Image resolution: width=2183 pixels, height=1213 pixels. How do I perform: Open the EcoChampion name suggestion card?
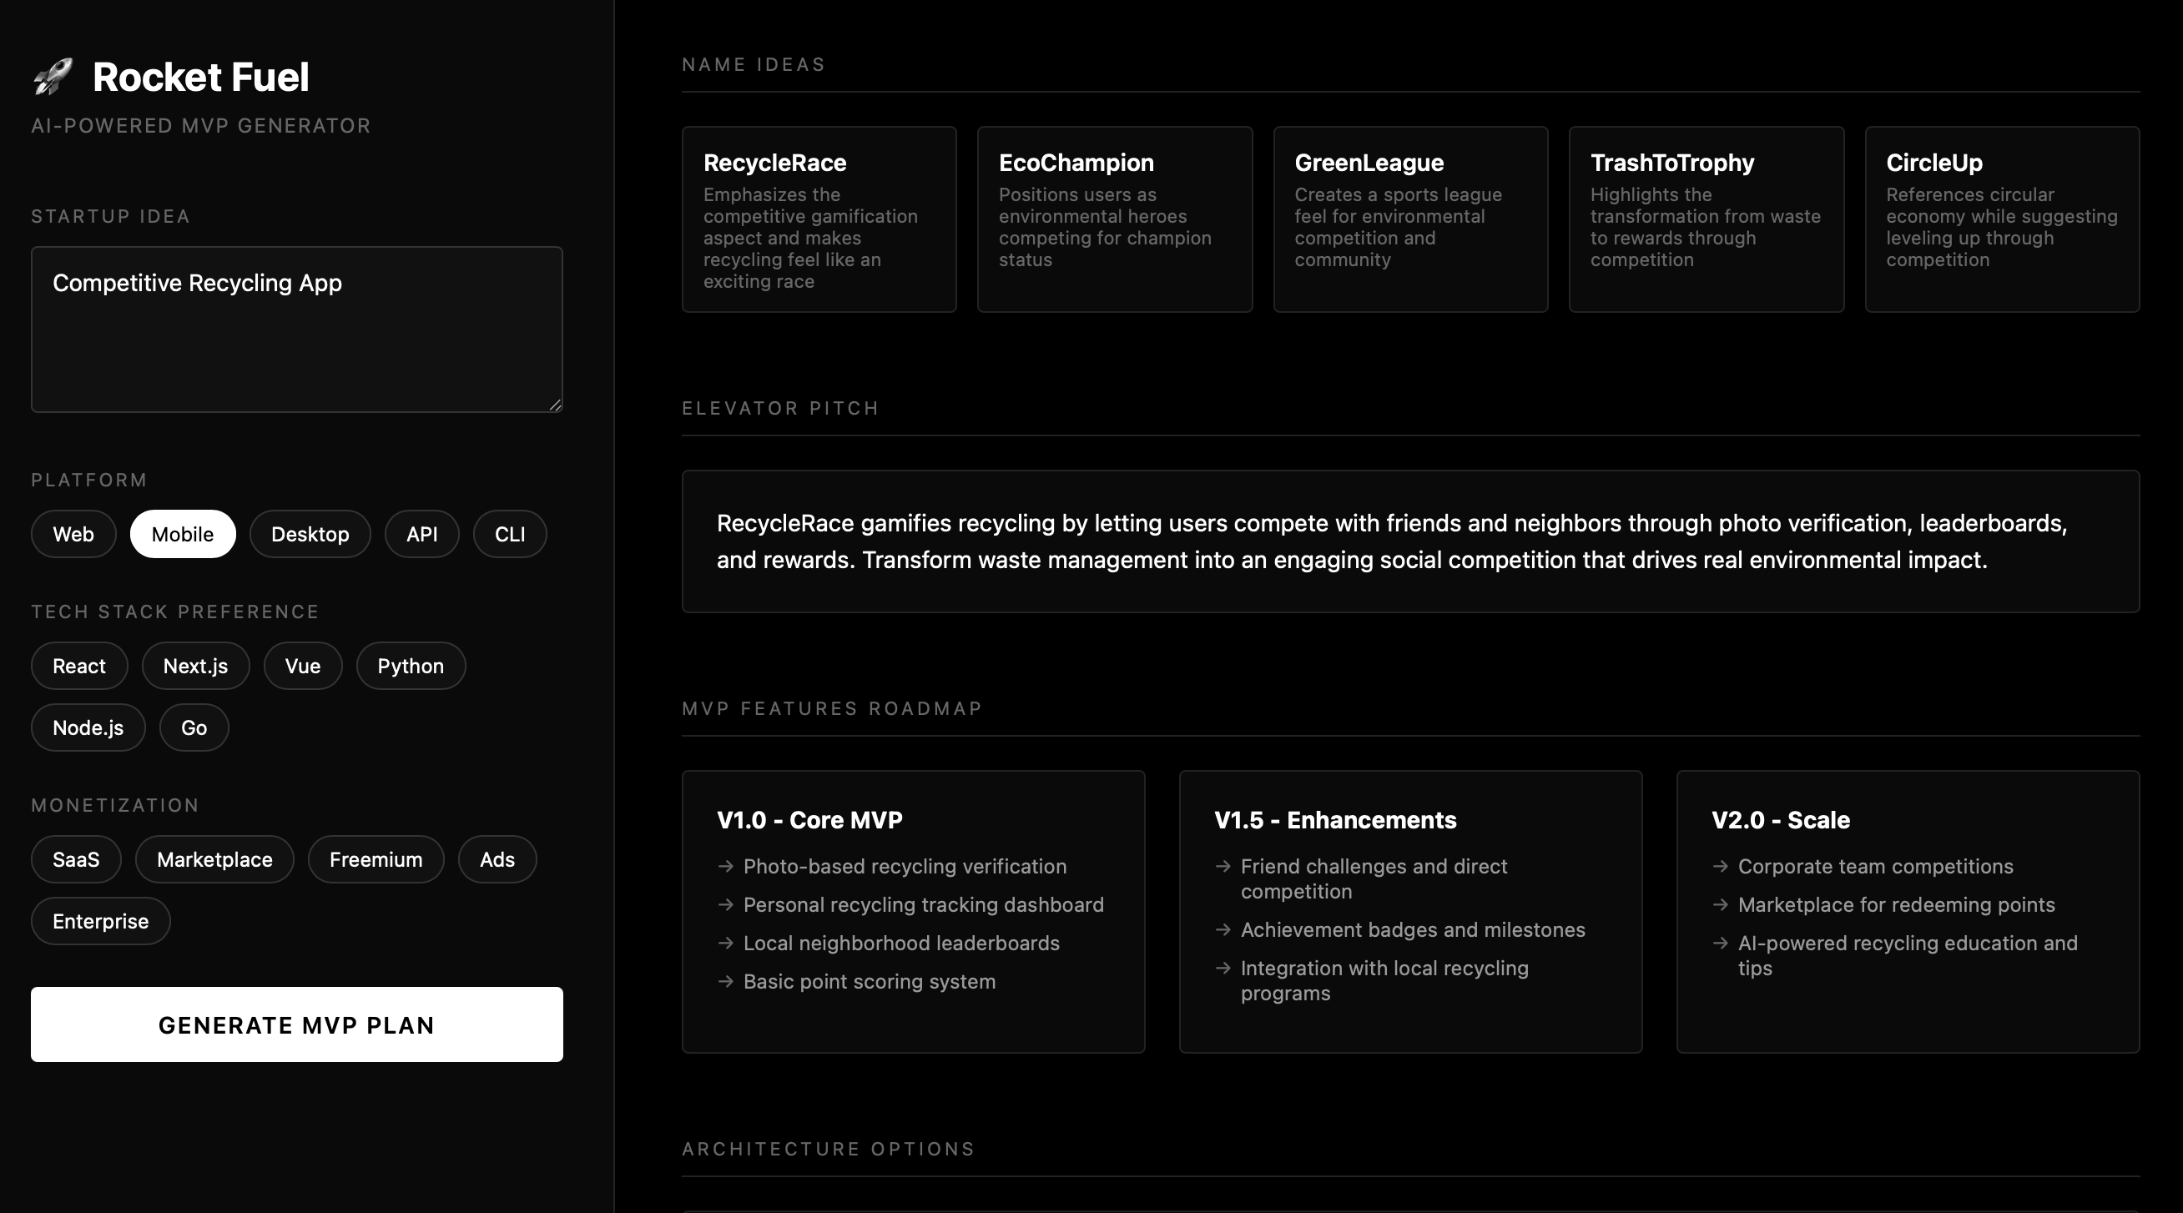click(x=1114, y=219)
